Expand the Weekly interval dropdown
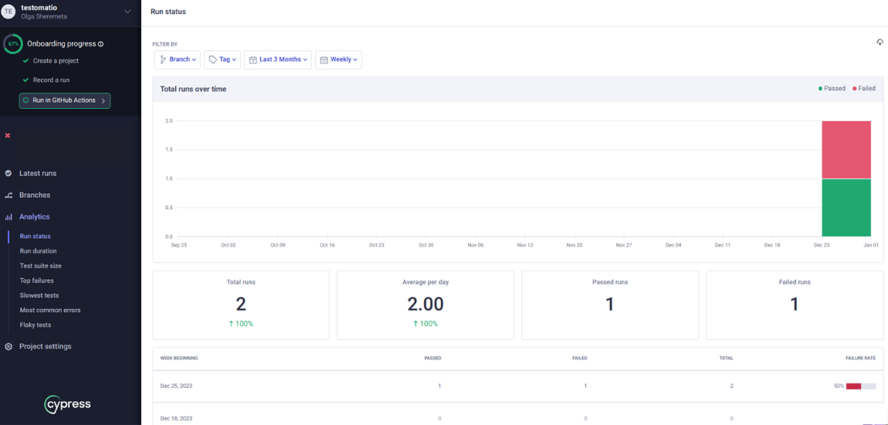The width and height of the screenshot is (888, 425). click(338, 59)
